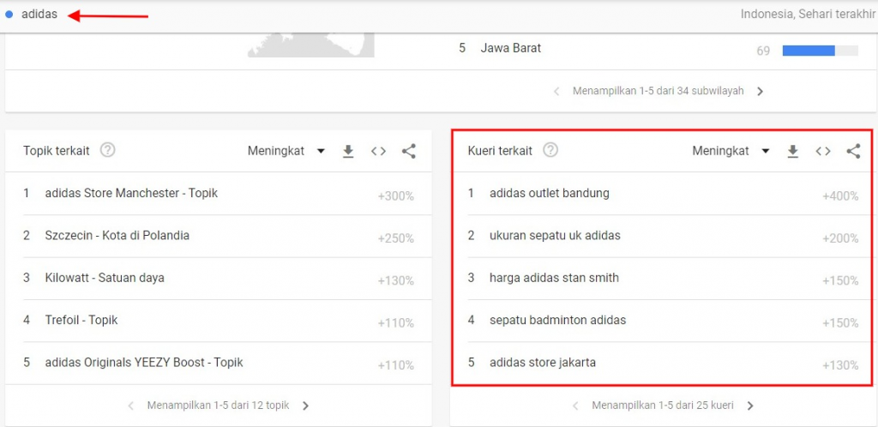Viewport: 878px width, 427px height.
Task: Click +130% value for adidas store jakarta
Action: (840, 366)
